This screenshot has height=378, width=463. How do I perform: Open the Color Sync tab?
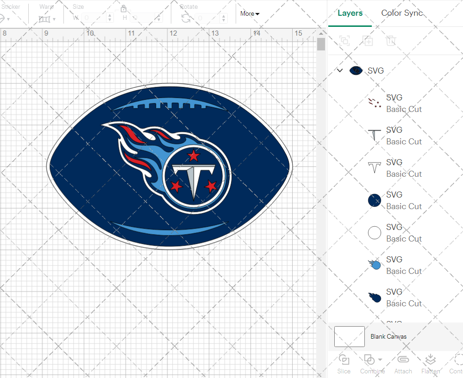click(401, 13)
